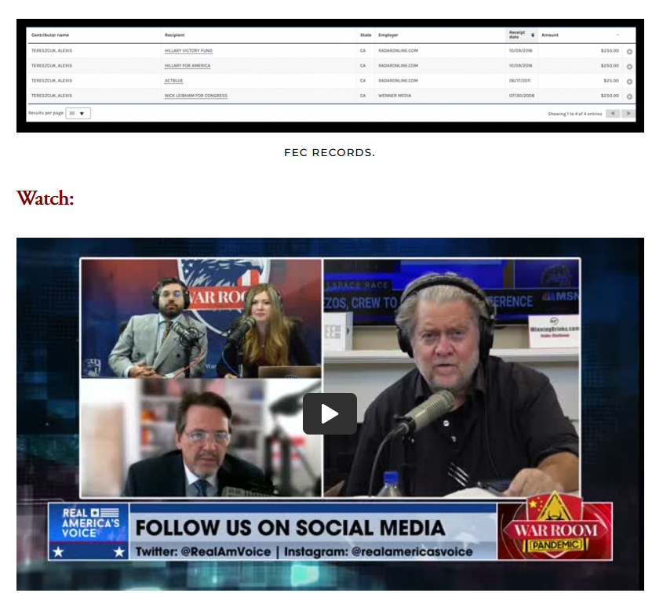Open the Results per page dropdown

point(78,113)
